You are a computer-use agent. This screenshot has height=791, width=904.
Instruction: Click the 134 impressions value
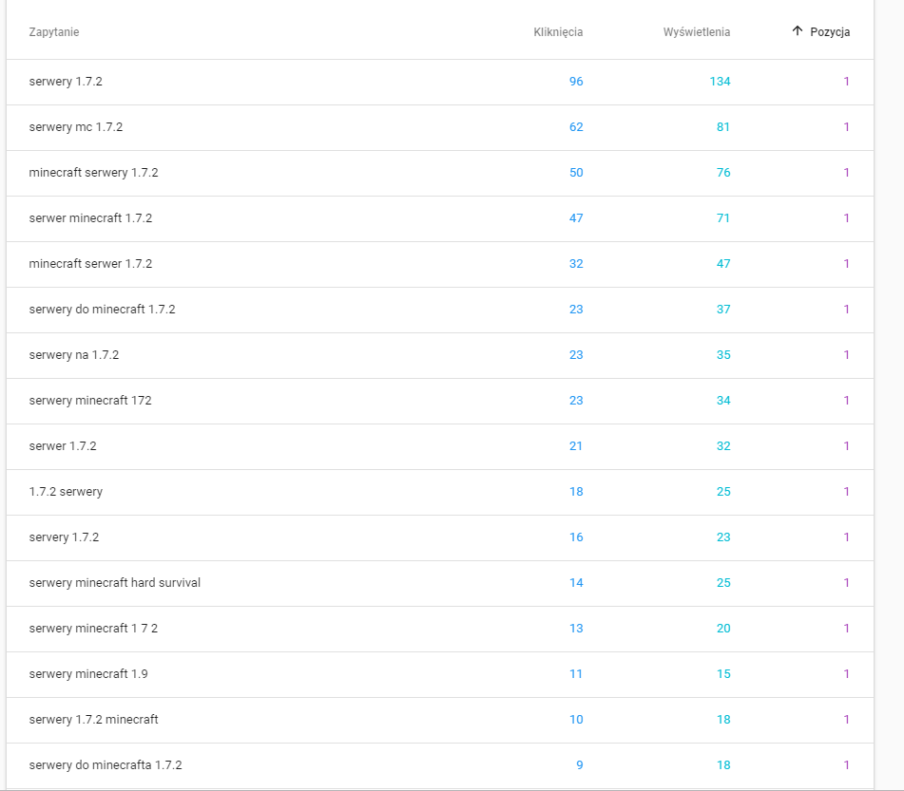click(720, 82)
